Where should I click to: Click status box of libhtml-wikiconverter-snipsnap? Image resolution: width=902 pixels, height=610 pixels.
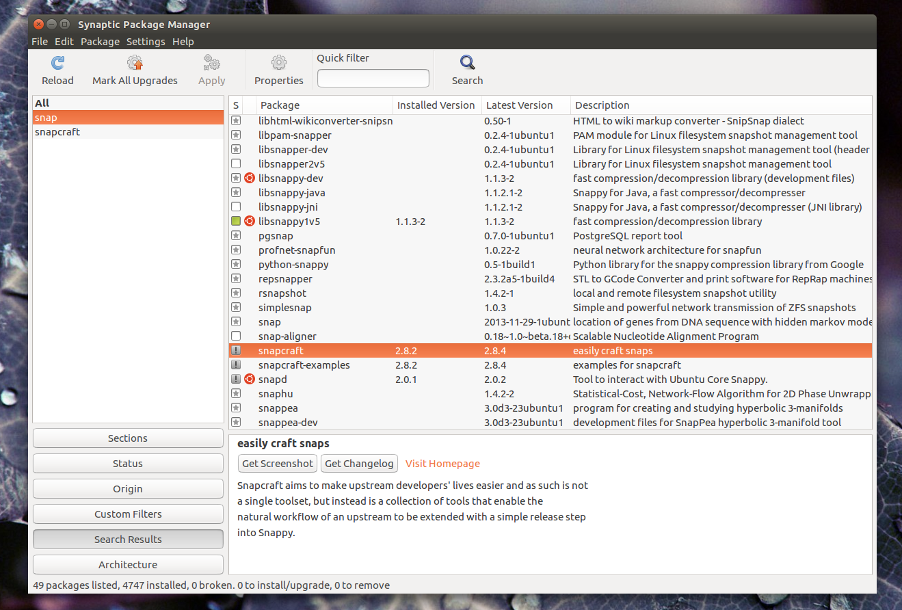pos(236,121)
